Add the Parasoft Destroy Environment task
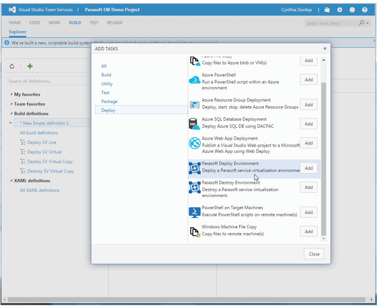379x307 pixels. (x=309, y=187)
